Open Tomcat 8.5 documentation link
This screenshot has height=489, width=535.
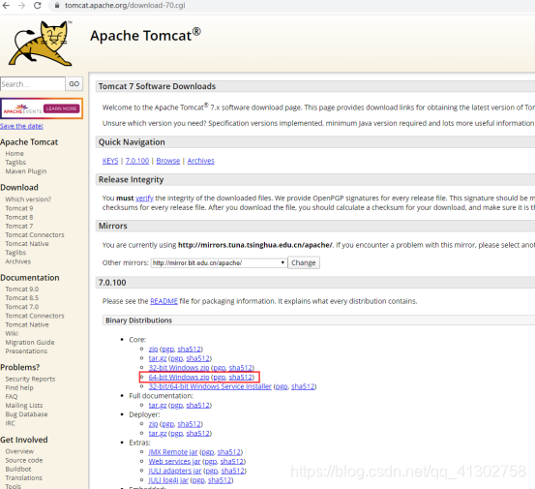22,298
